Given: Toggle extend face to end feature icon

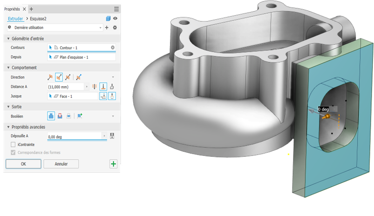Looking at the screenshot, I should coord(103,96).
